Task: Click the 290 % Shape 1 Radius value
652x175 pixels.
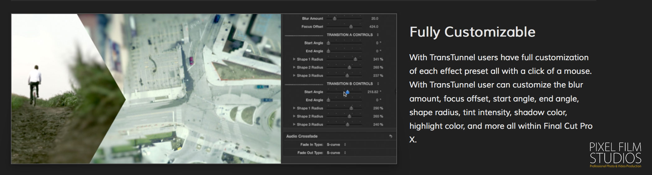Action: point(378,108)
